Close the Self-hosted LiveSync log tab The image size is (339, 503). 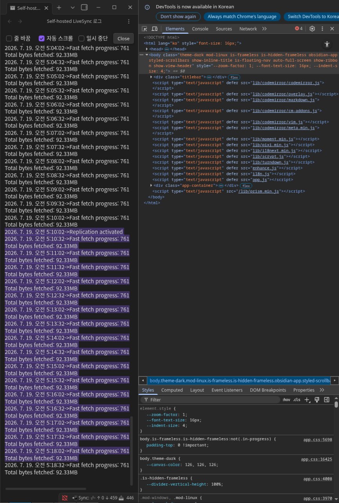[x=47, y=8]
